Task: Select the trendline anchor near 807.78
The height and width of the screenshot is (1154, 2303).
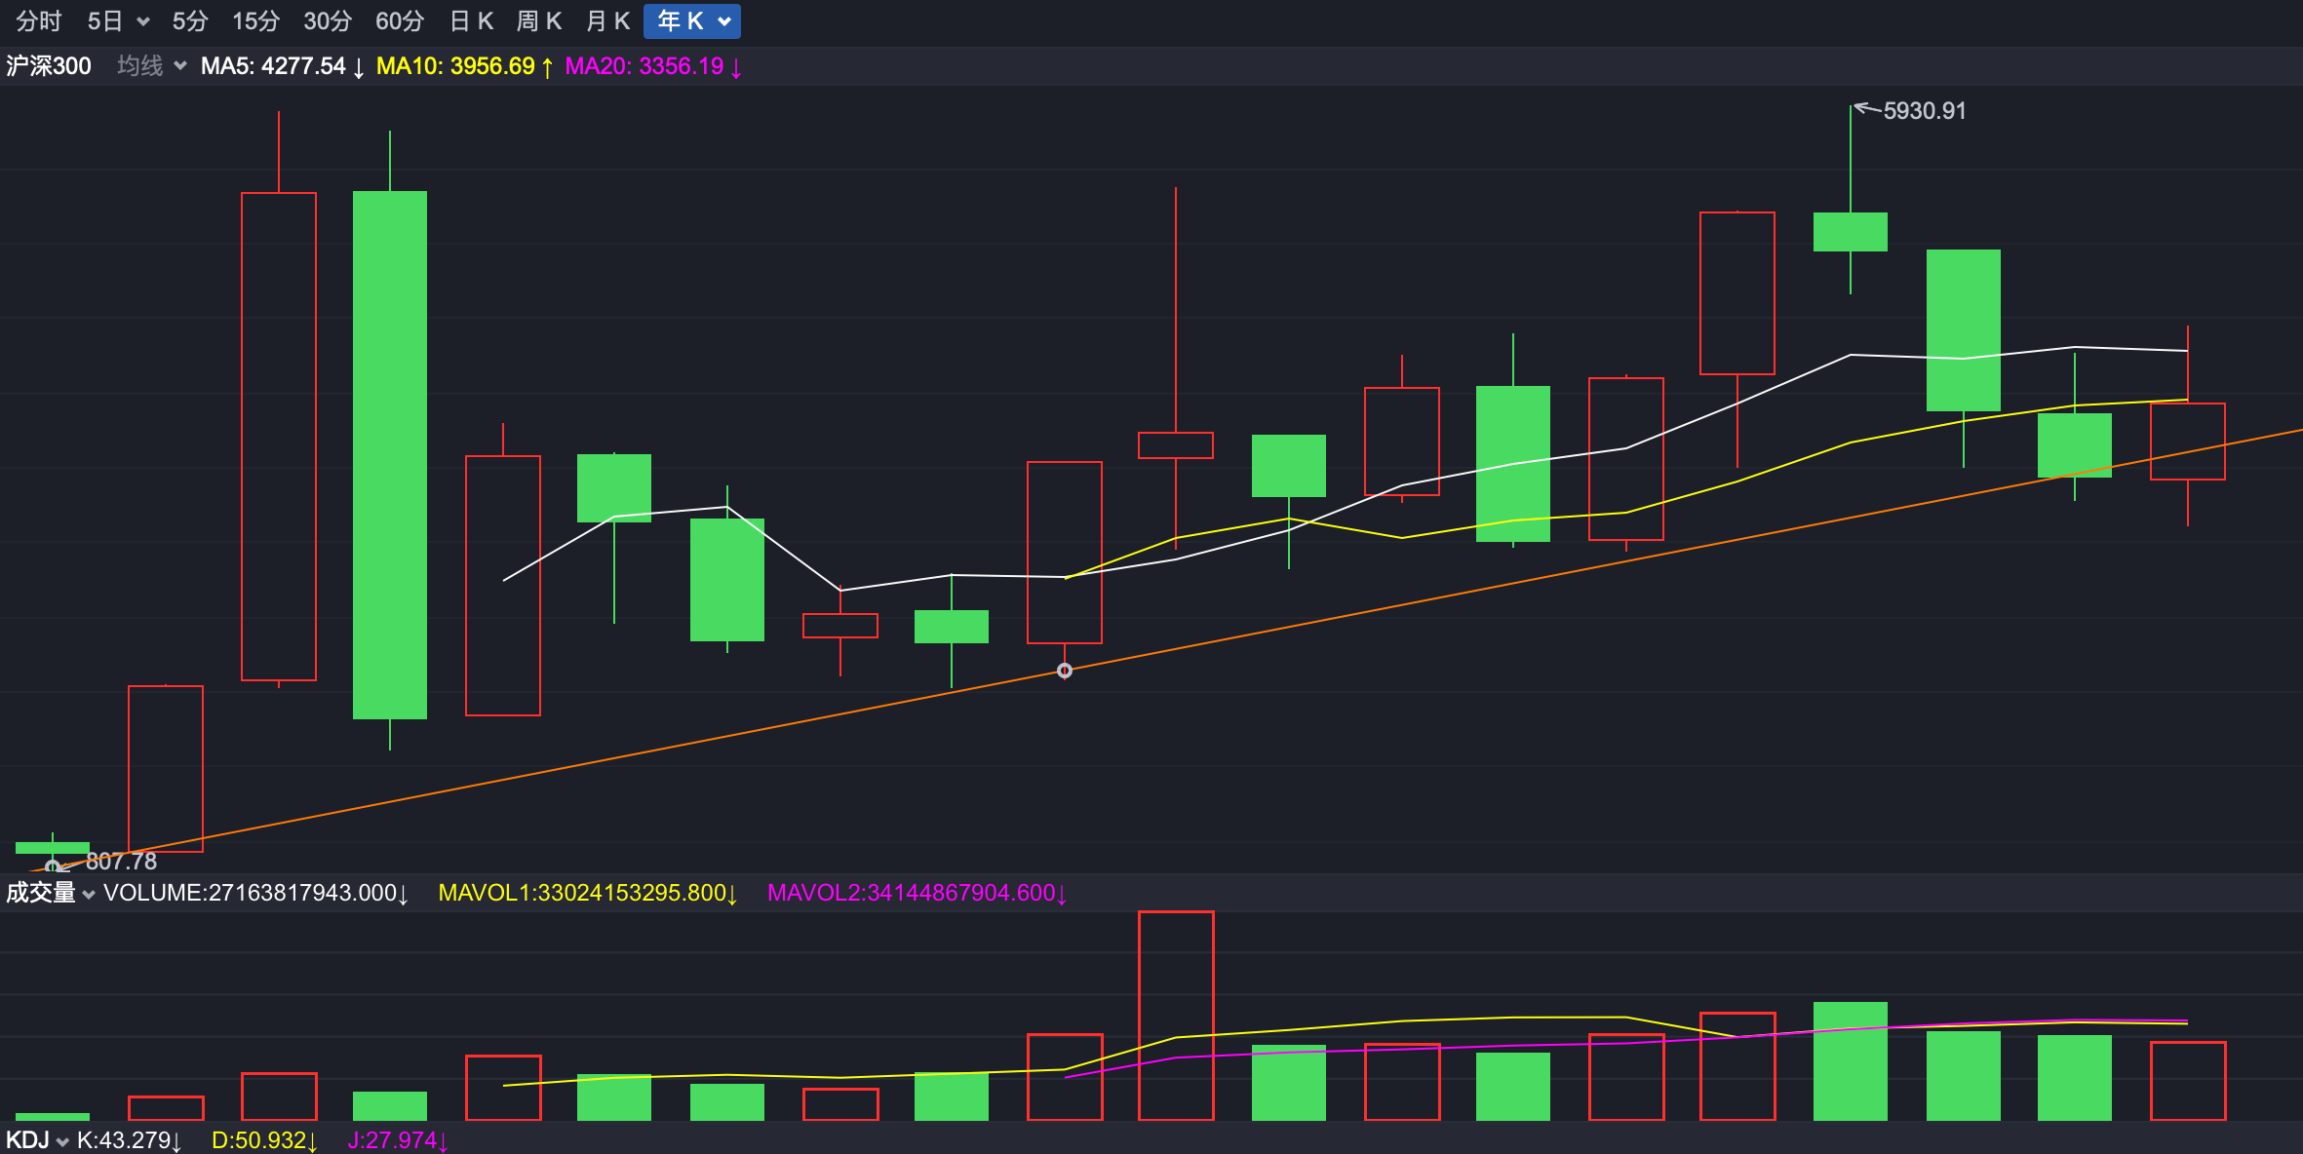Action: pos(53,866)
